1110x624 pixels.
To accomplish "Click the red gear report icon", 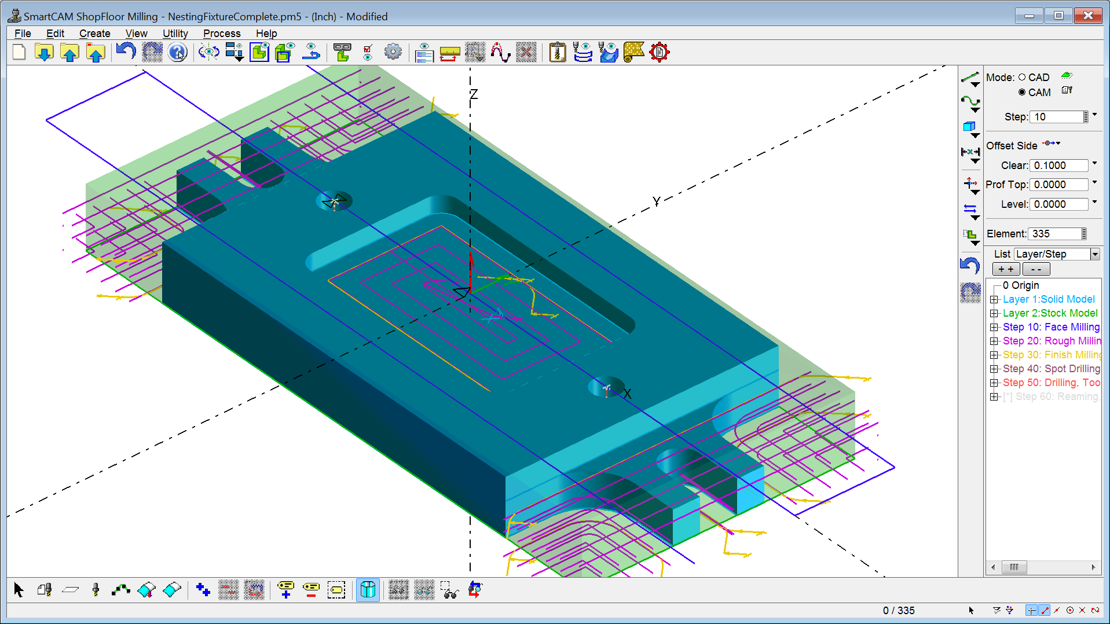I will pos(659,53).
